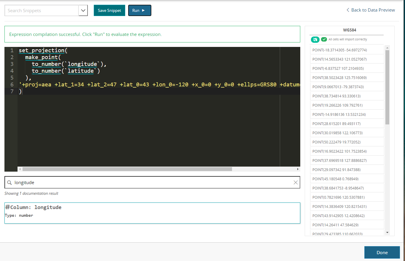This screenshot has width=405, height=261.
Task: Click the map type icon under WGS84
Action: pos(315,39)
